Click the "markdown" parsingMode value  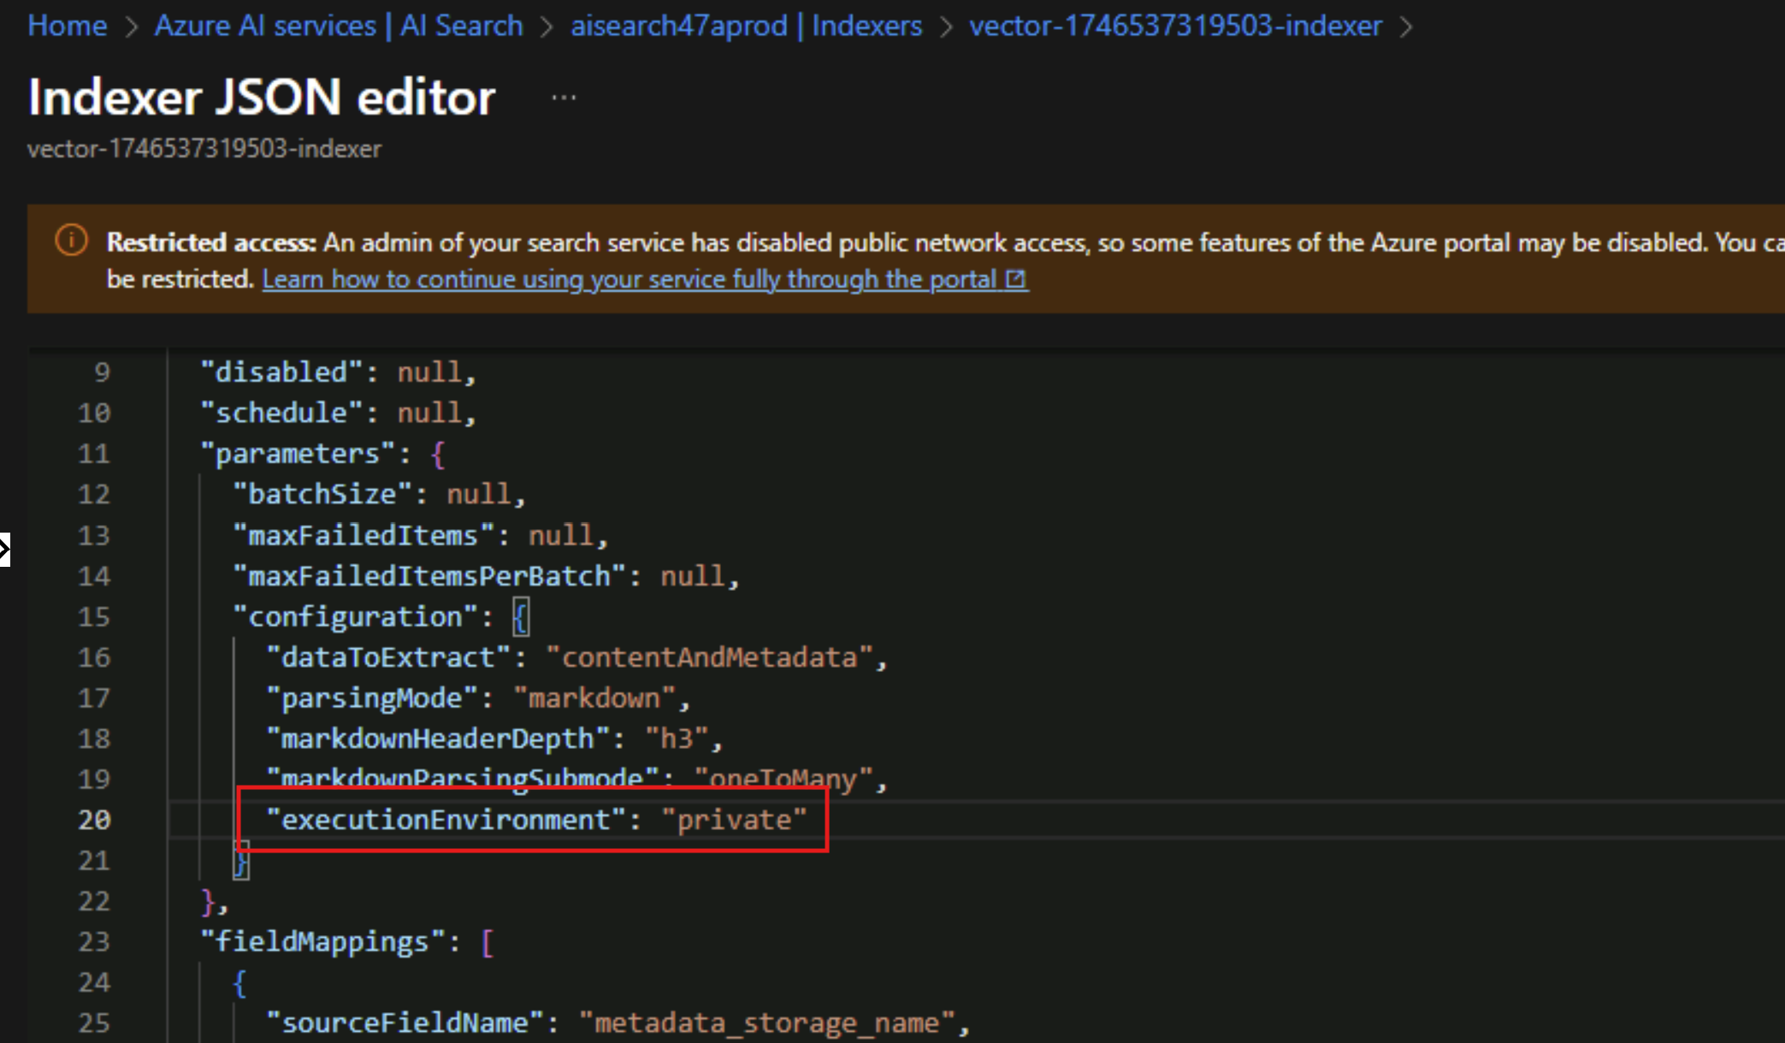pyautogui.click(x=594, y=698)
